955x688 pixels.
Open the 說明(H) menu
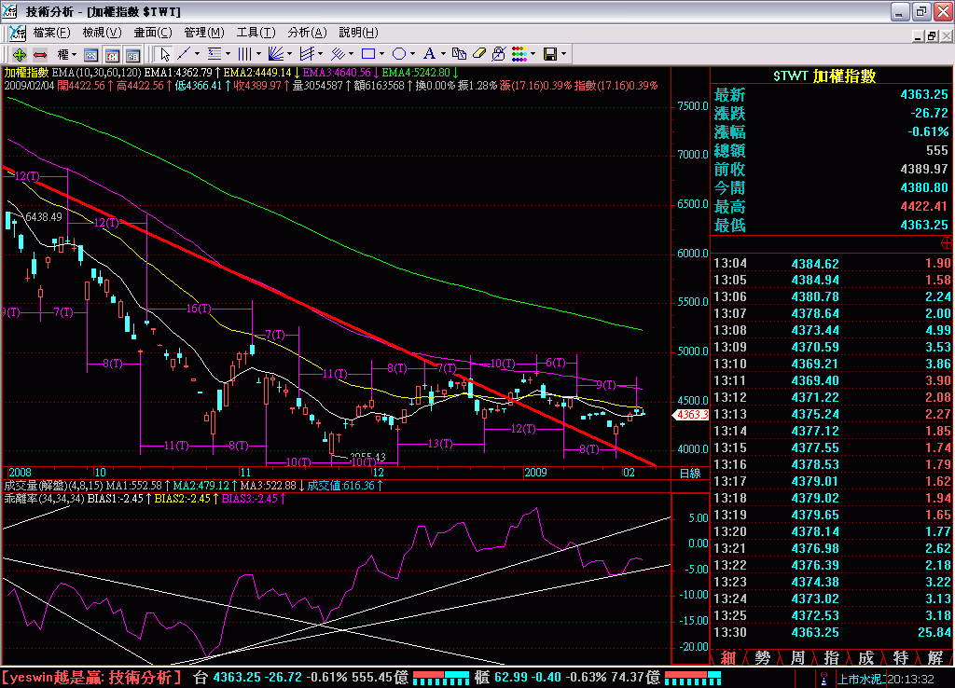(x=358, y=33)
